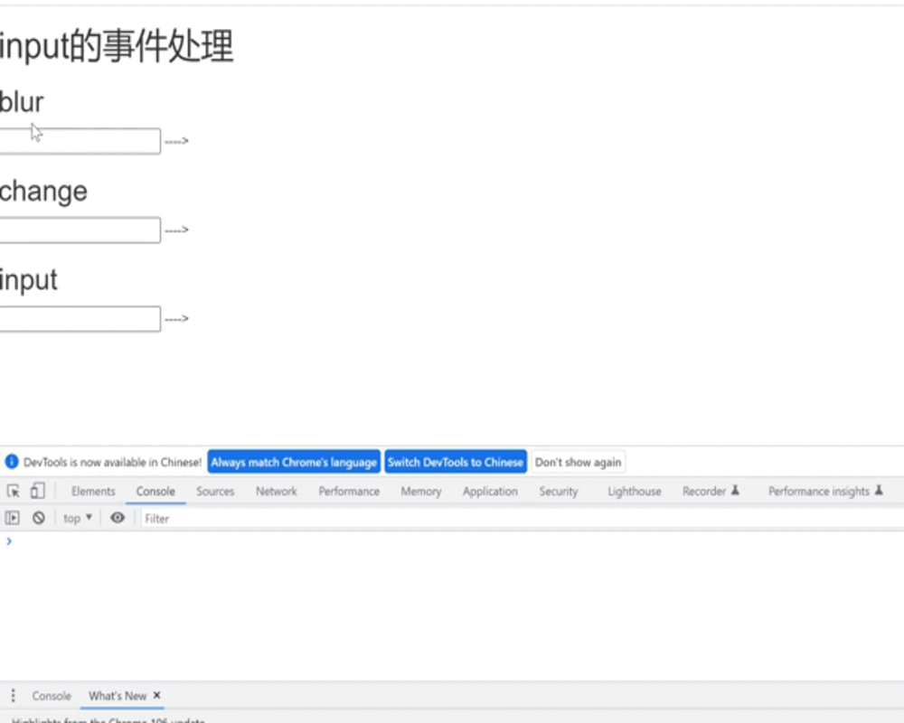Image resolution: width=904 pixels, height=723 pixels.
Task: Open the Security tab
Action: 559,492
